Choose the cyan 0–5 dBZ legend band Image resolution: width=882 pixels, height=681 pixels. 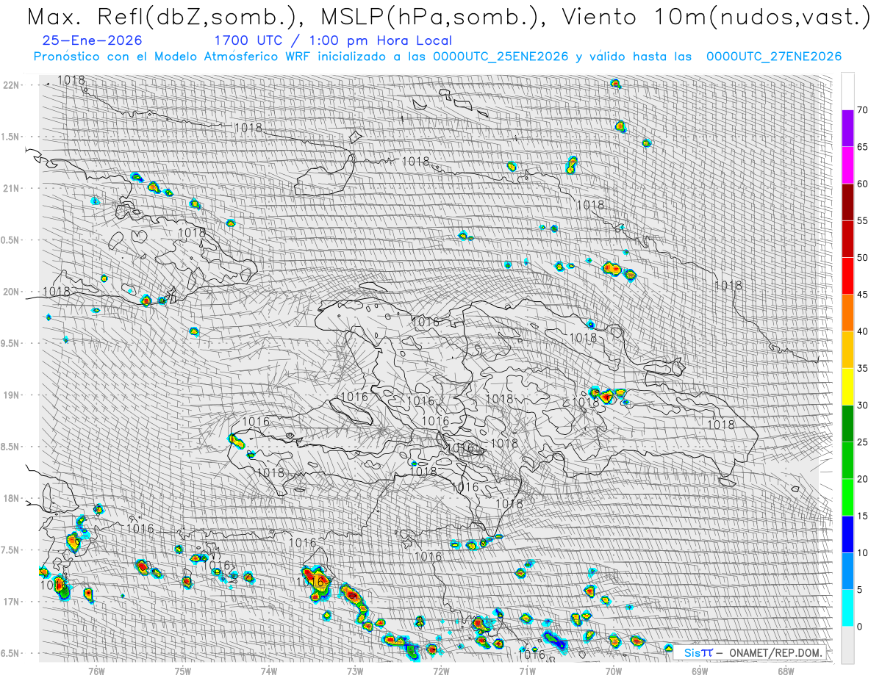847,608
